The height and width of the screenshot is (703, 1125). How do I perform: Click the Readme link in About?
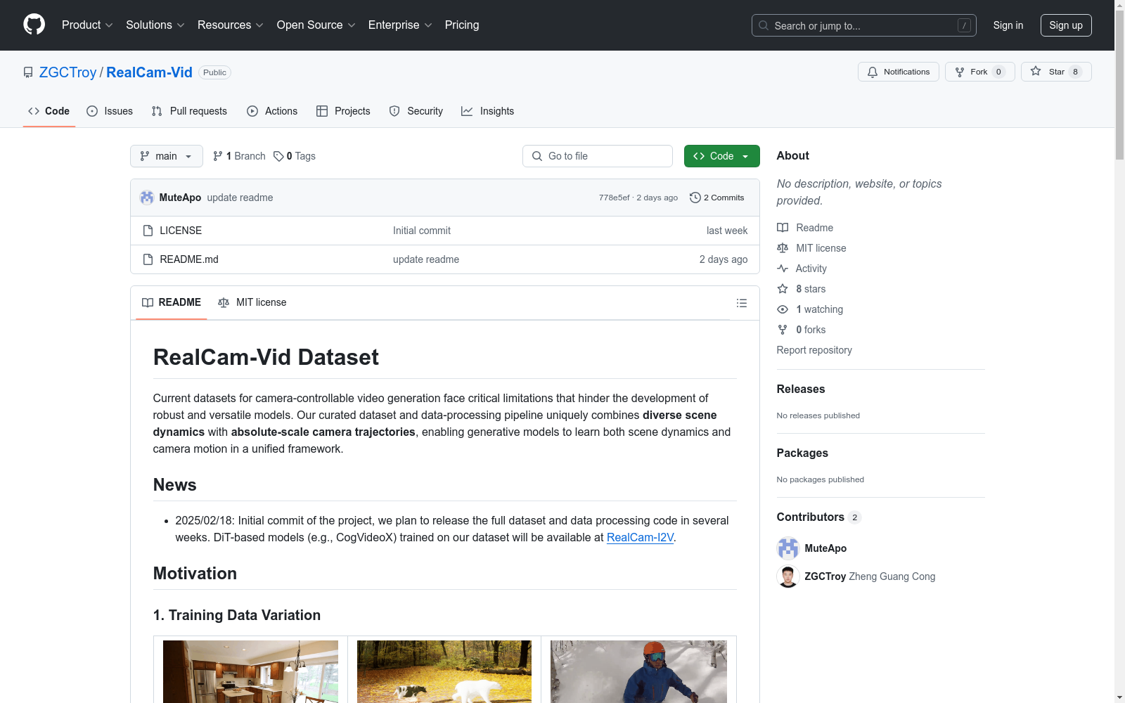click(805, 228)
